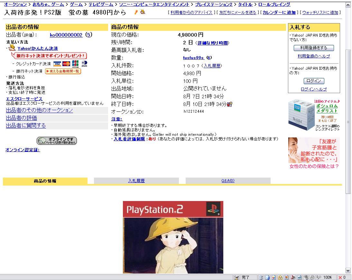
Task: Open the 入札履歴 link beside the bid count
Action: (x=212, y=66)
